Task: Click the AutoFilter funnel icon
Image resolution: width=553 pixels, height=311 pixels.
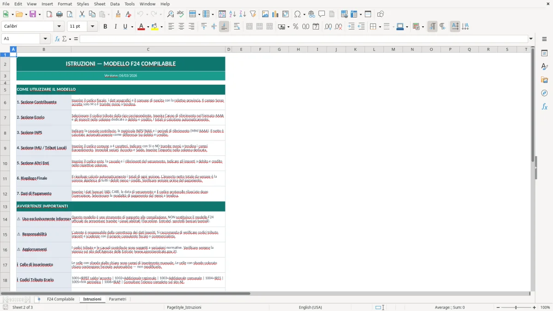Action: click(x=253, y=14)
